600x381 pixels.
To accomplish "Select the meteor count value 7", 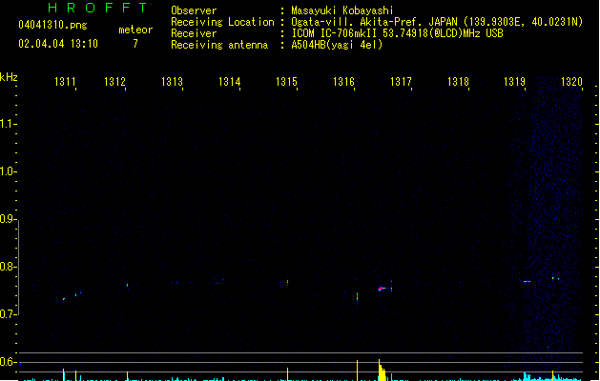I will tap(135, 44).
